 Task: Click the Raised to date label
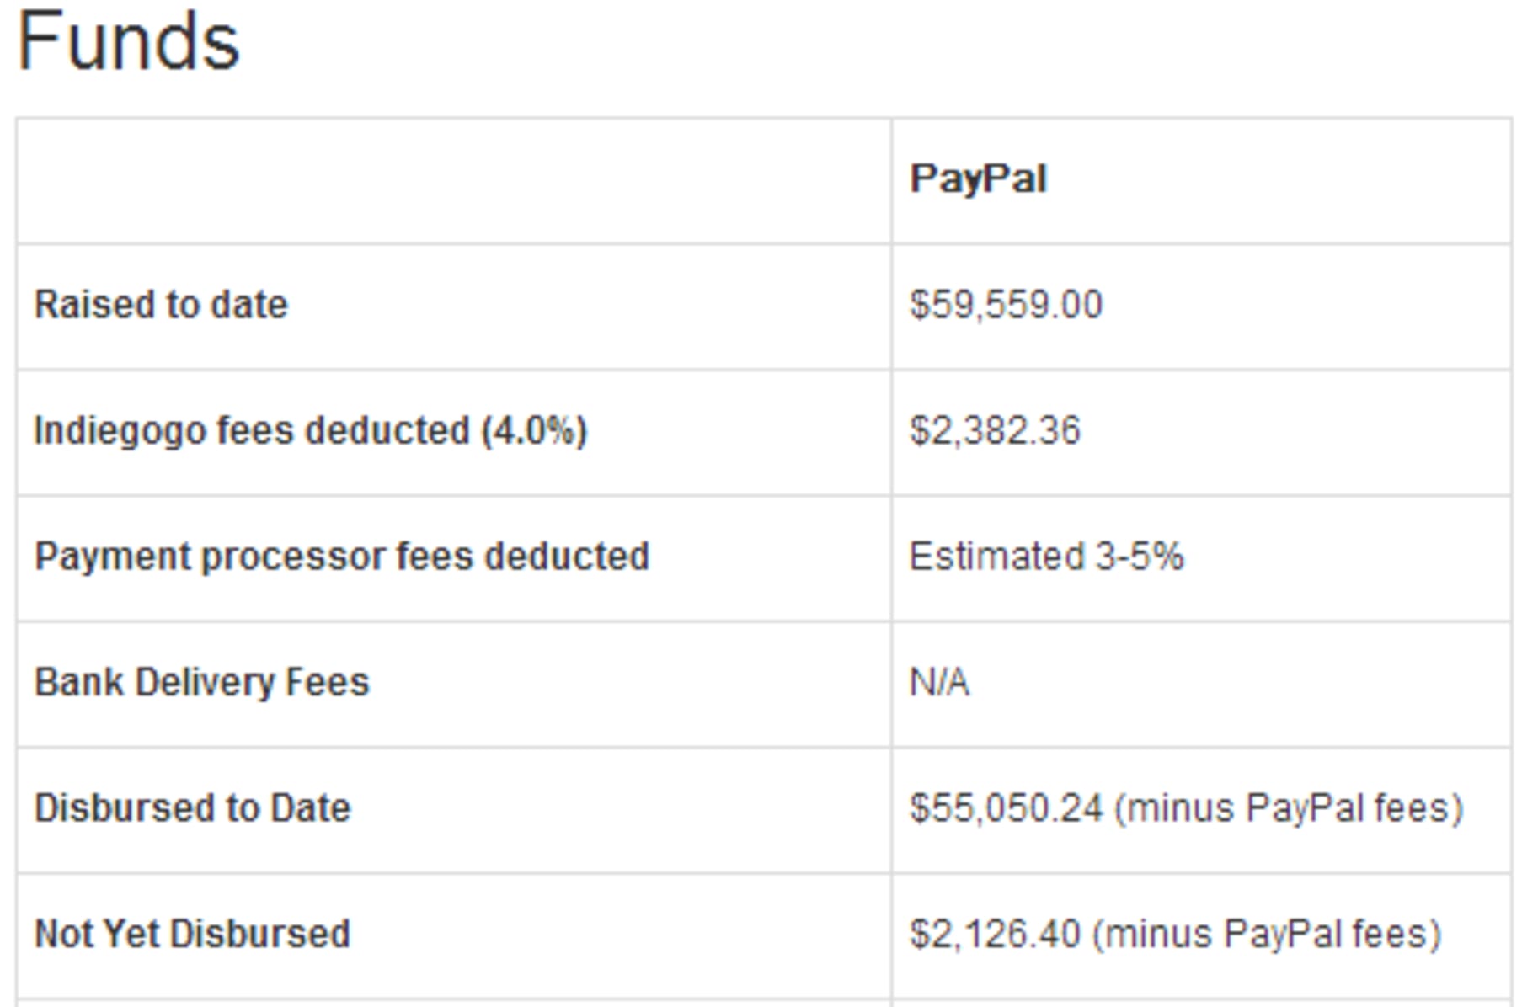click(x=161, y=305)
